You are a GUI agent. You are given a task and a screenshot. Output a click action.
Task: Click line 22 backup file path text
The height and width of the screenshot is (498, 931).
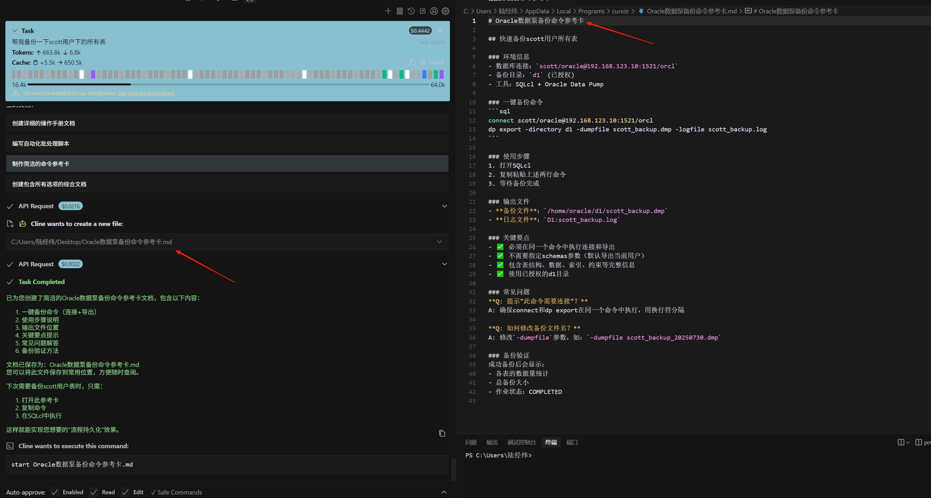605,211
